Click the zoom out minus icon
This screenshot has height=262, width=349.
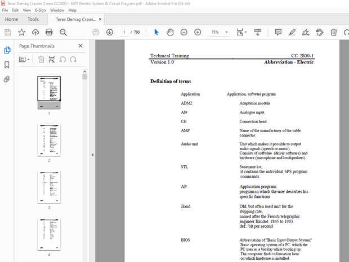click(184, 33)
